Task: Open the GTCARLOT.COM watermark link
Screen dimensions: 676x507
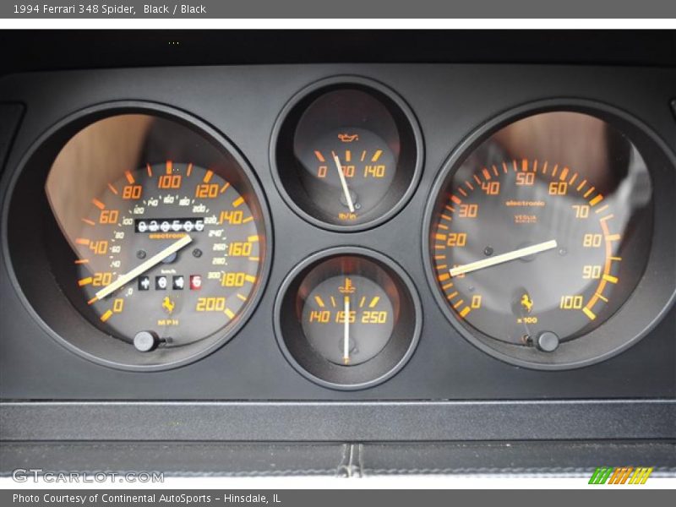Action: 88,476
